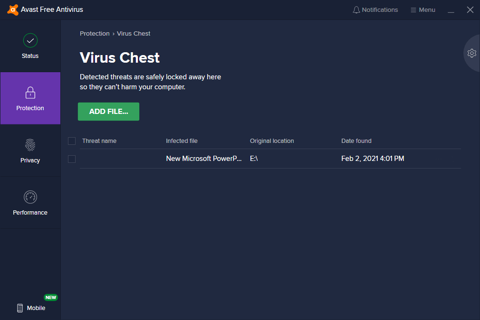Open Virus Chest settings gear

click(472, 53)
